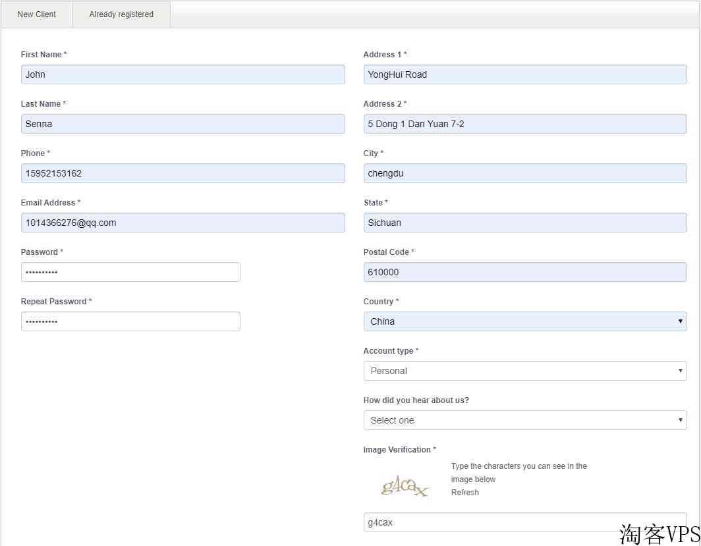
Task: Focus the Password field
Action: [130, 272]
